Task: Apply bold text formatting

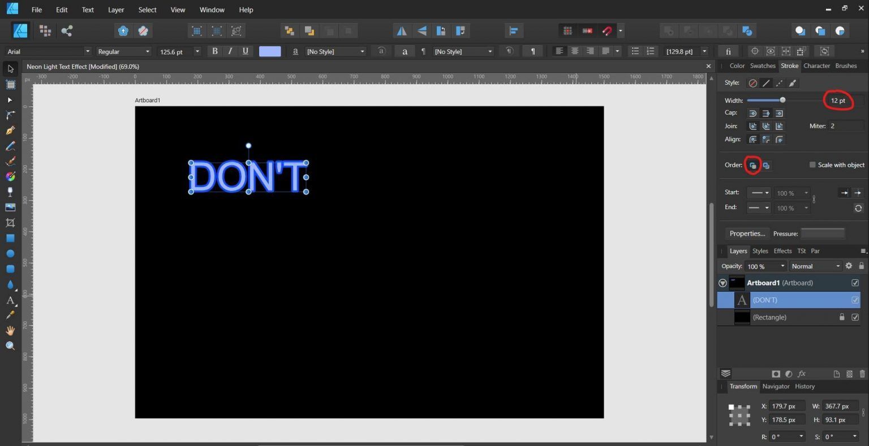Action: click(x=215, y=51)
